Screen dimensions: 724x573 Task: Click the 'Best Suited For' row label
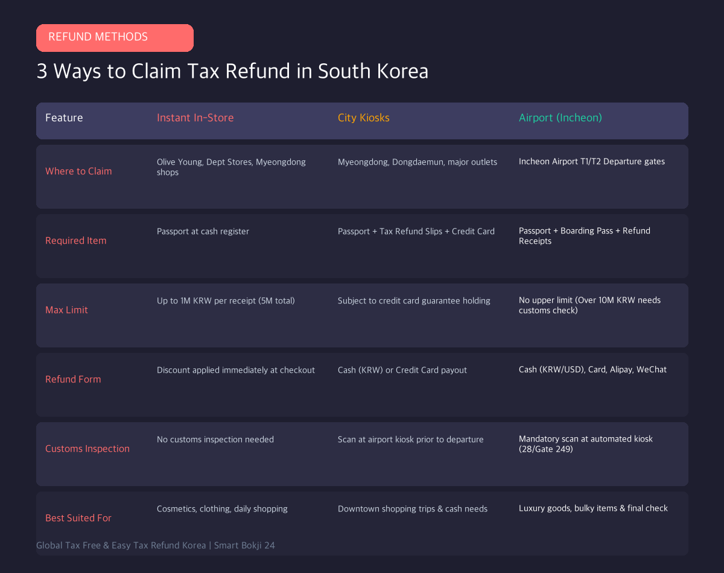[78, 518]
